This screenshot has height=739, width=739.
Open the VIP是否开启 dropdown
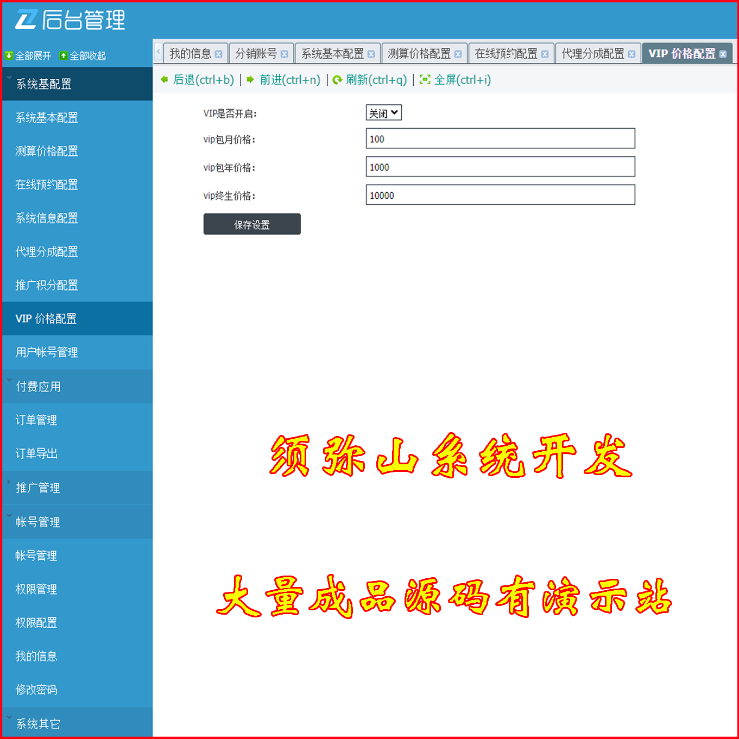[383, 113]
